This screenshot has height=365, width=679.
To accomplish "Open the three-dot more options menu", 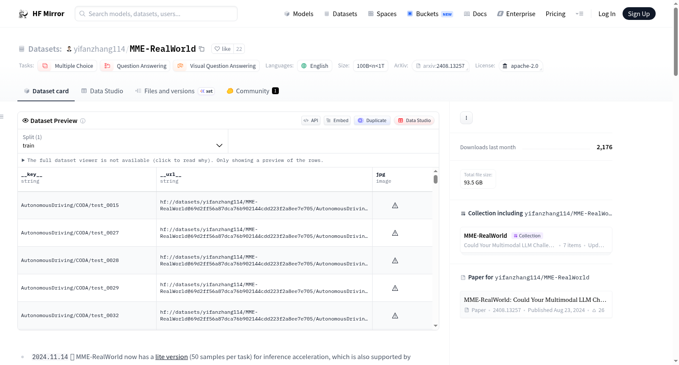I will tap(466, 118).
